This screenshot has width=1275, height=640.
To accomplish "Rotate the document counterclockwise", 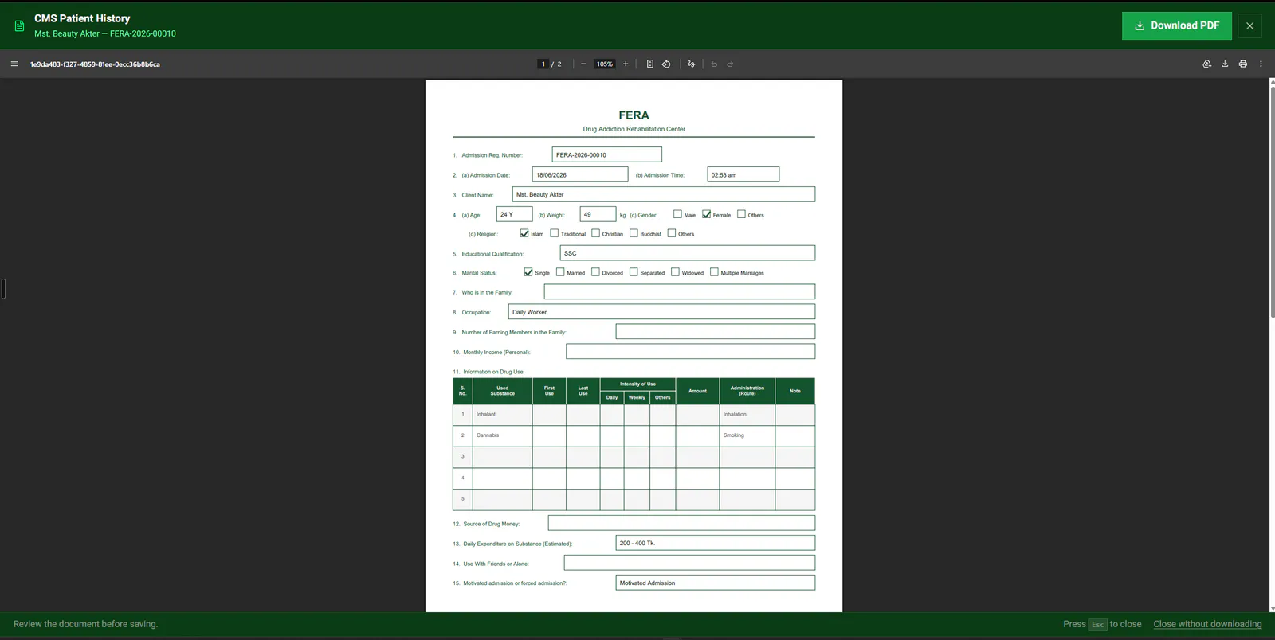I will click(666, 64).
